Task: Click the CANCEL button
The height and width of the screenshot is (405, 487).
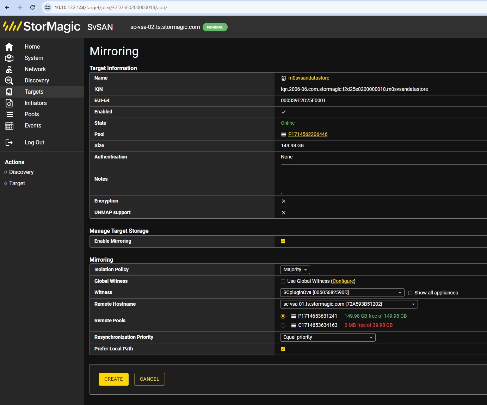Action: (x=149, y=379)
